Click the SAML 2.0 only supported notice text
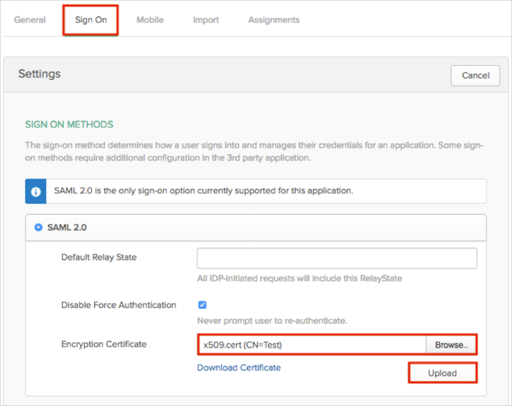The width and height of the screenshot is (512, 406). 204,191
